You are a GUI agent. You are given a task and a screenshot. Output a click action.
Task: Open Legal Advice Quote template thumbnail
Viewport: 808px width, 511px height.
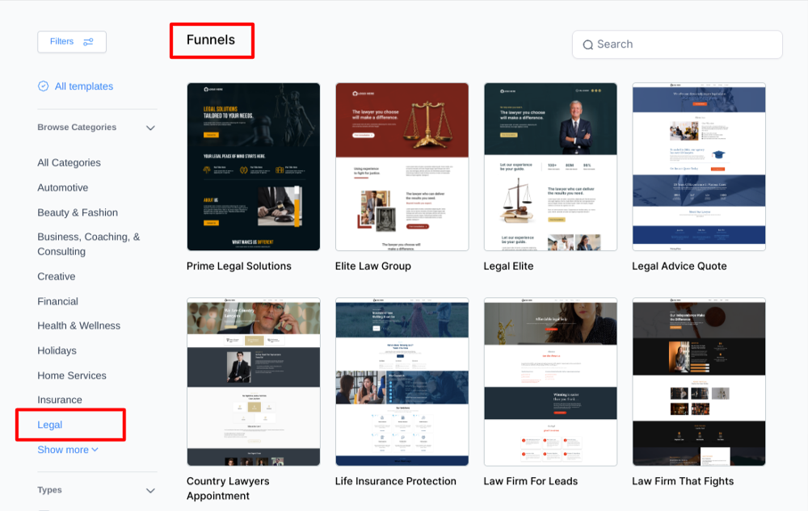[699, 167]
